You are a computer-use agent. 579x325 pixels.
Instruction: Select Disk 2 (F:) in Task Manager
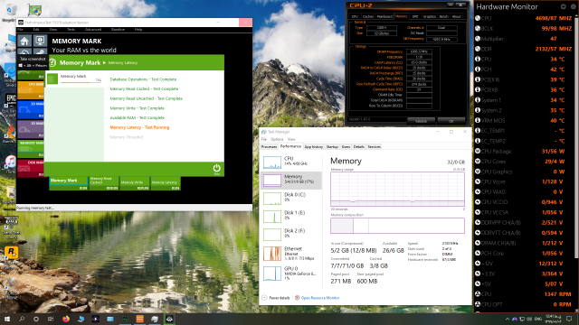coord(291,234)
